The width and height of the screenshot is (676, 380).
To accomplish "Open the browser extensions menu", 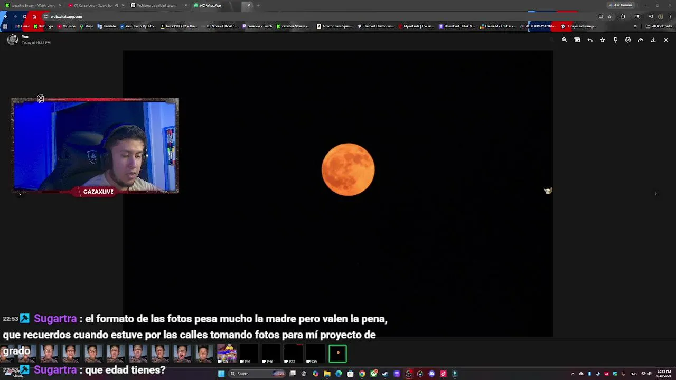I will pos(623,16).
